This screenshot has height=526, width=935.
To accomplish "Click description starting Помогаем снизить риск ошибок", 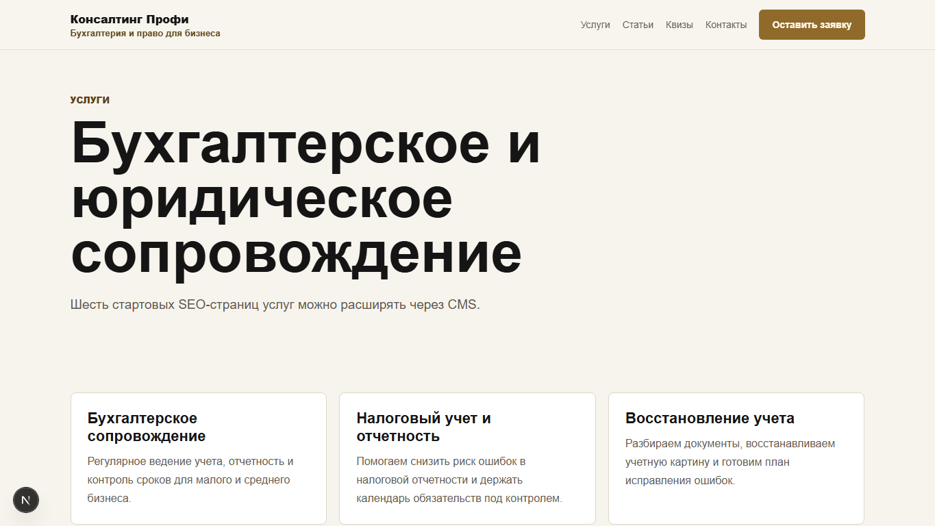I will tap(459, 480).
